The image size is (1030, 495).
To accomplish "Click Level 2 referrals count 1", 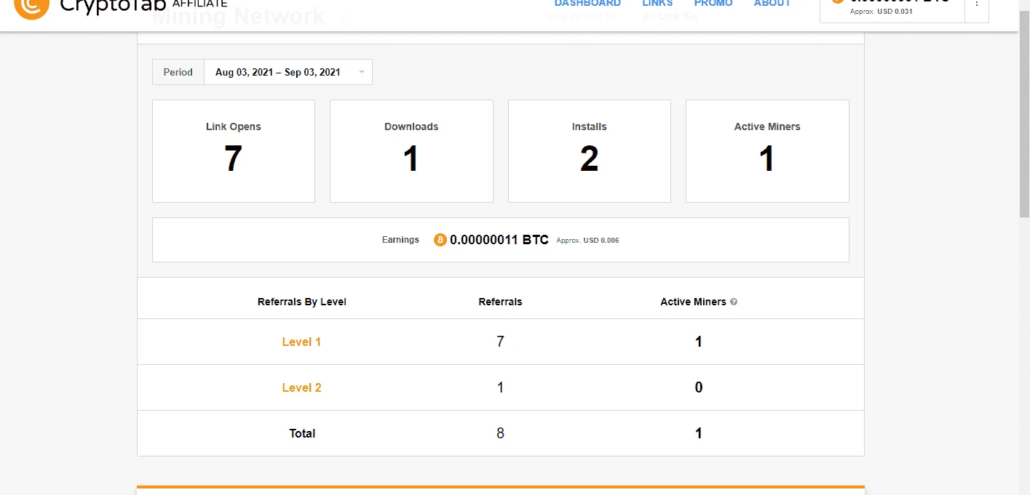I will click(500, 387).
